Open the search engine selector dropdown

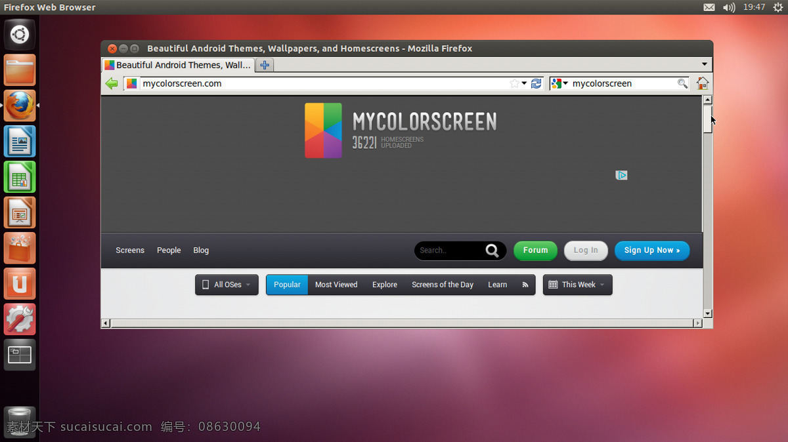click(x=559, y=83)
